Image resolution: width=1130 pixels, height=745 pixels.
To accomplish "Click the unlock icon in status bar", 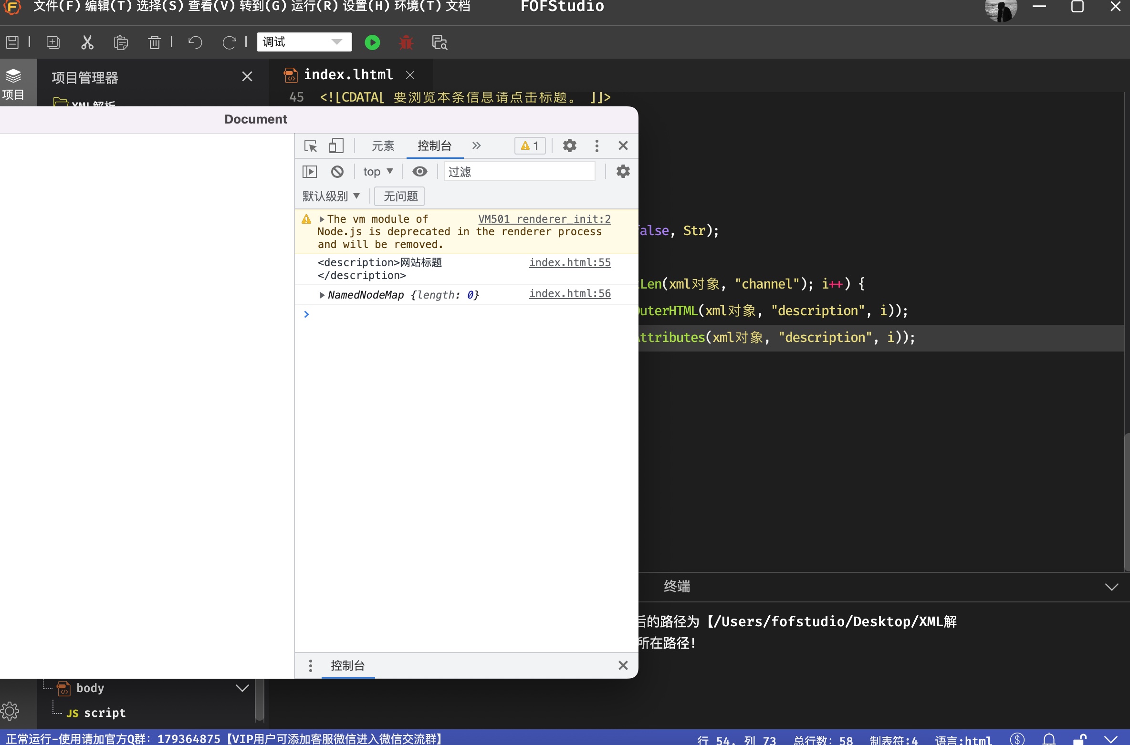I will [1080, 739].
